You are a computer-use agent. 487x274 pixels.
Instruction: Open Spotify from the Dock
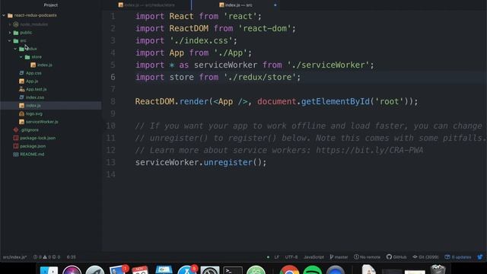[x=313, y=270]
